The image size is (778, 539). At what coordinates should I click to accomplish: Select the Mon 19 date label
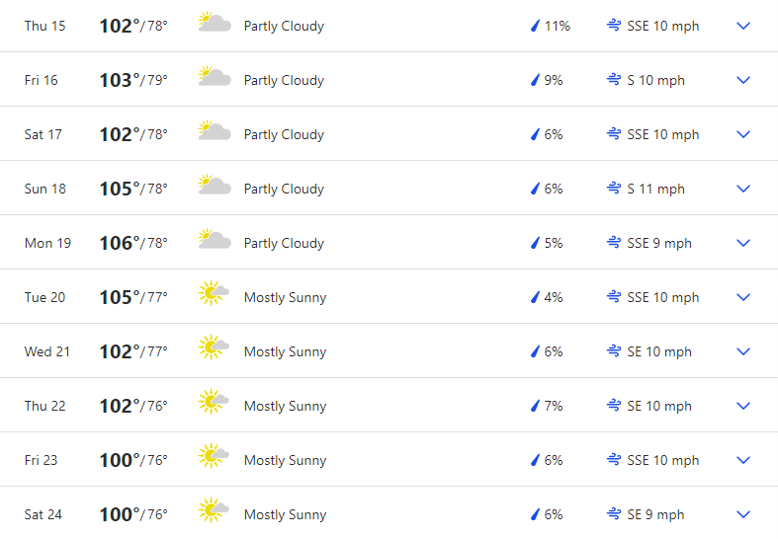(x=47, y=243)
